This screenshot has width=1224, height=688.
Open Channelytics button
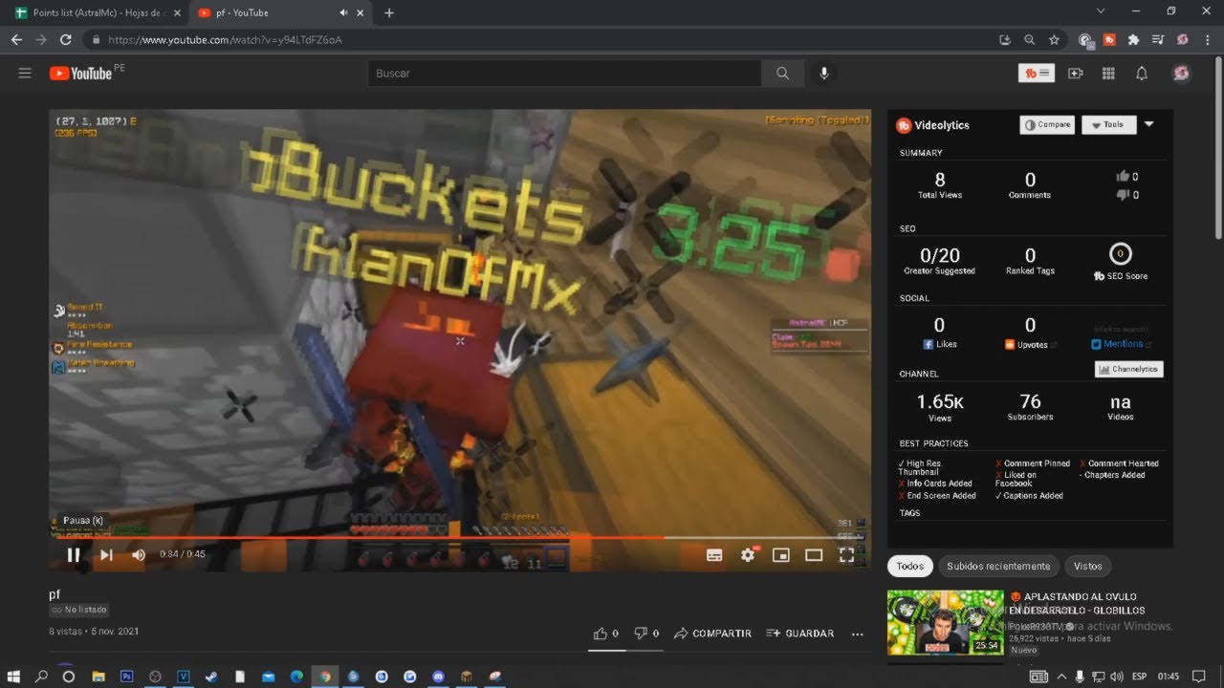(1128, 369)
